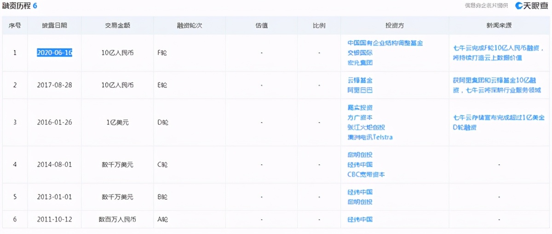This screenshot has height=234, width=552.
Task: Select the date 2016-01-26
Action: pyautogui.click(x=54, y=123)
